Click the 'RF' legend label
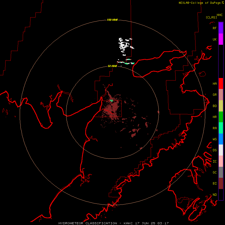 [x=214, y=28]
